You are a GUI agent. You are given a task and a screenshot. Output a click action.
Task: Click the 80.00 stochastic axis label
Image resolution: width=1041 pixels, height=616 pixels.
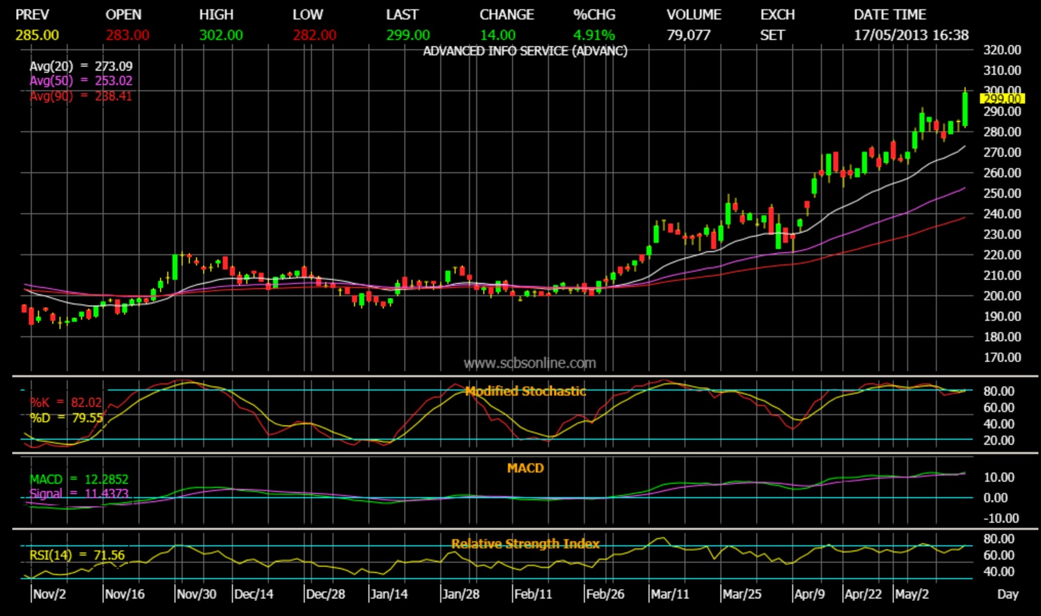(x=998, y=392)
